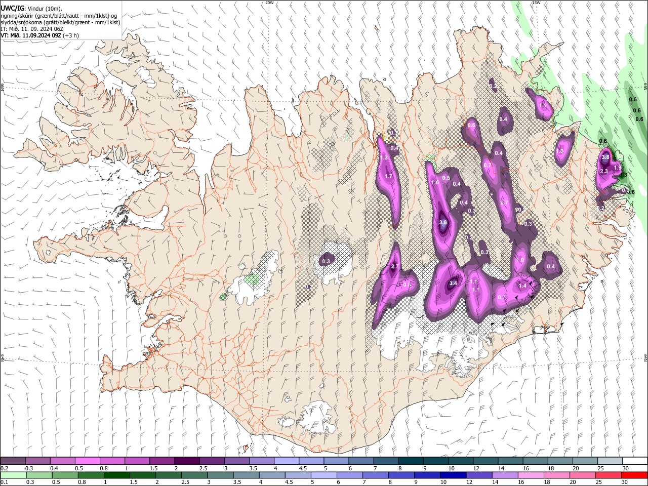Click the '2.3' value on the east coast

(603, 172)
